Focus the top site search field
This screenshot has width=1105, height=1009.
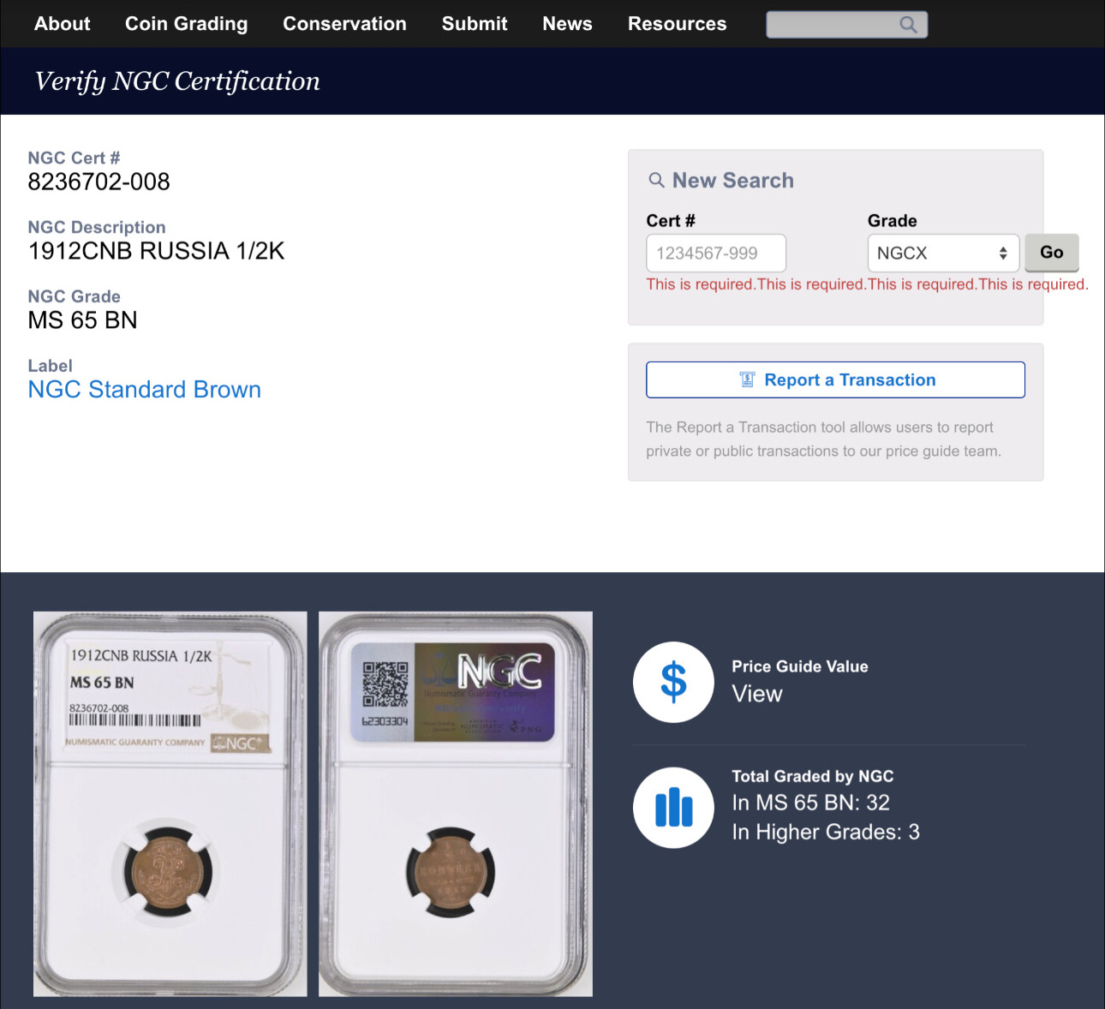(x=846, y=25)
